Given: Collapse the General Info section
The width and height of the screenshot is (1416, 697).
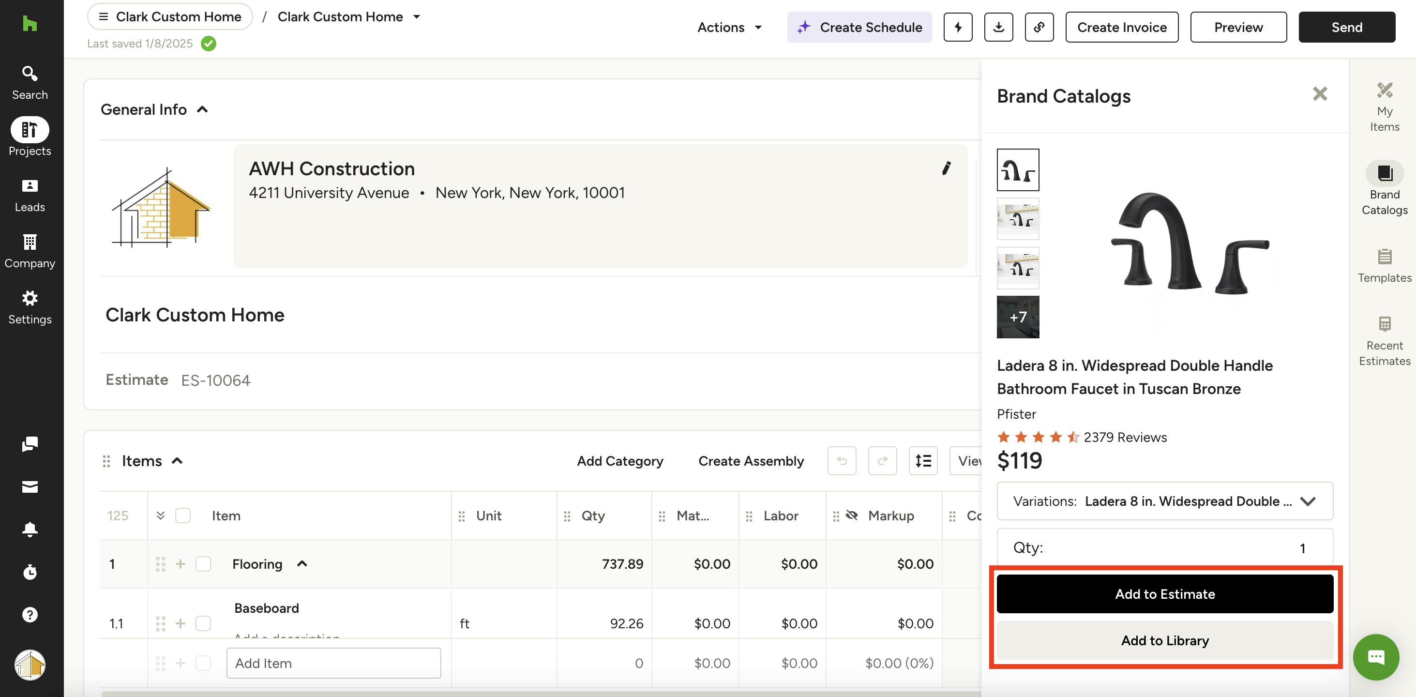Looking at the screenshot, I should point(202,109).
